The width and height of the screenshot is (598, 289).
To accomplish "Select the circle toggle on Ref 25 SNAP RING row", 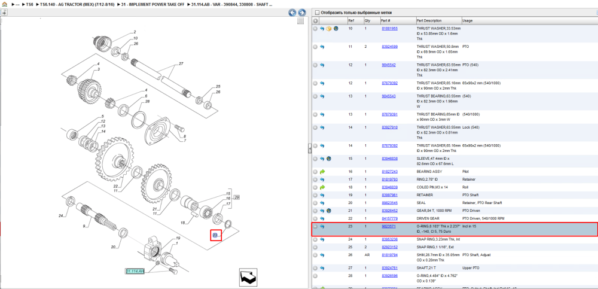I will click(x=315, y=247).
